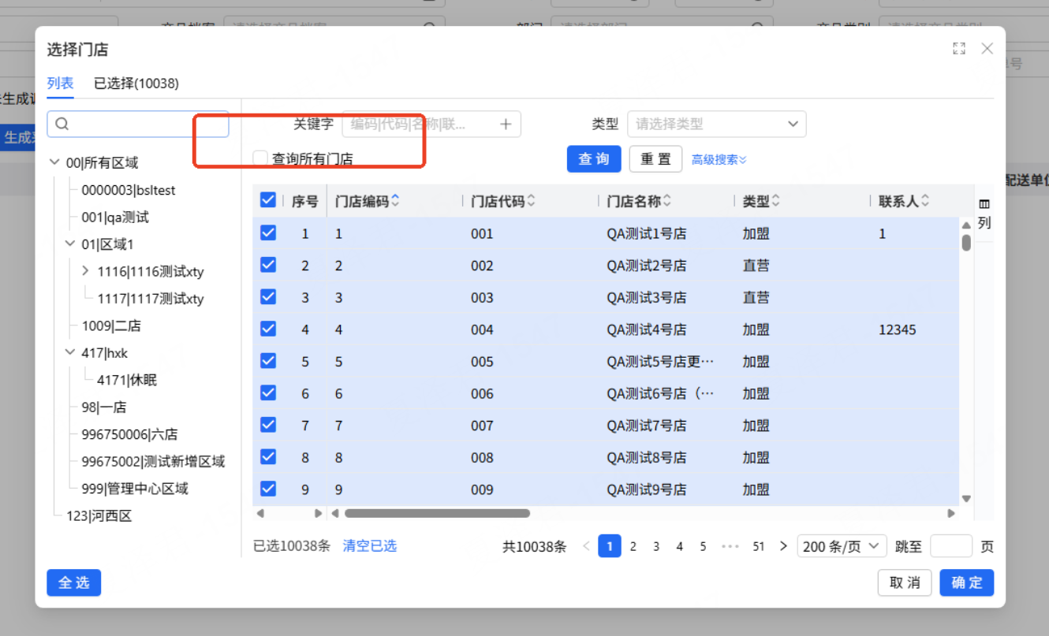Uncheck the row for QA测试2号店
1049x636 pixels.
click(268, 265)
